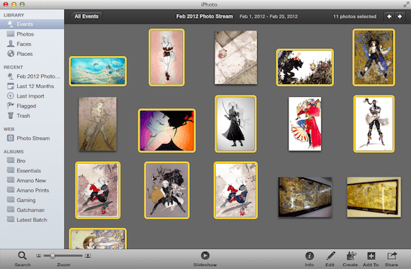This screenshot has width=411, height=269.
Task: Select the cream framed golden mural thumbnail
Action: tap(374, 197)
